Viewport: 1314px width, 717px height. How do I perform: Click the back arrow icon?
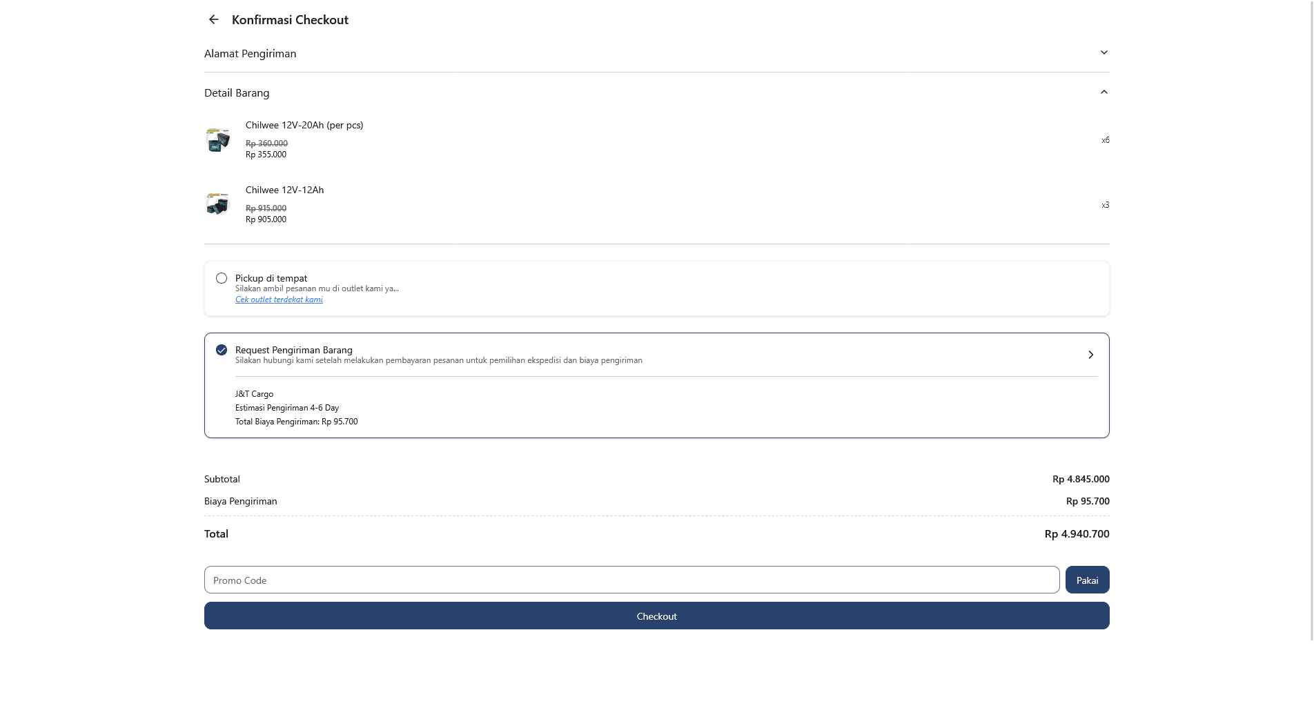[x=213, y=19]
